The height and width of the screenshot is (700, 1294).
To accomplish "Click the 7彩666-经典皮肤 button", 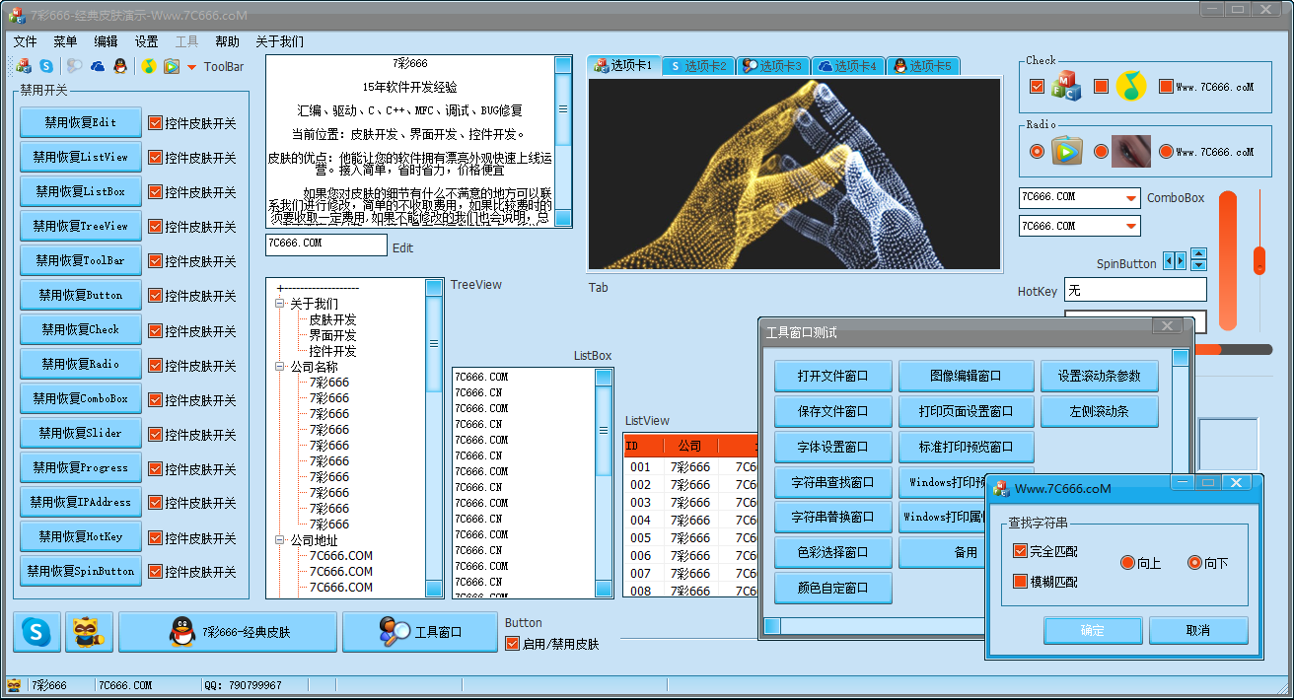I will click(228, 632).
